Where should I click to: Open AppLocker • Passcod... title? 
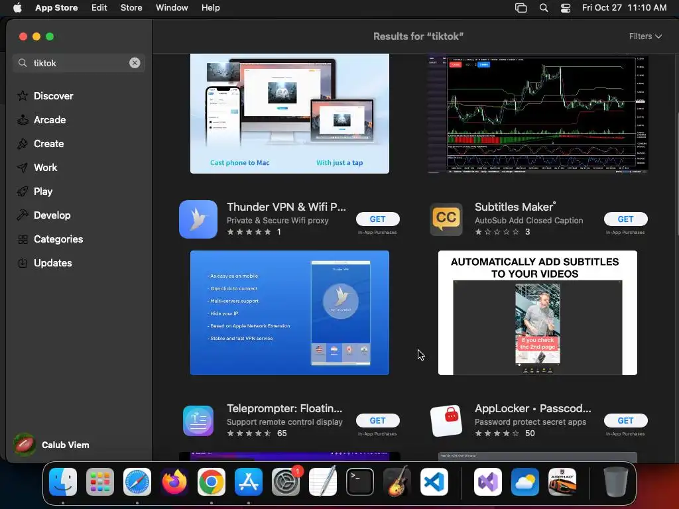532,408
